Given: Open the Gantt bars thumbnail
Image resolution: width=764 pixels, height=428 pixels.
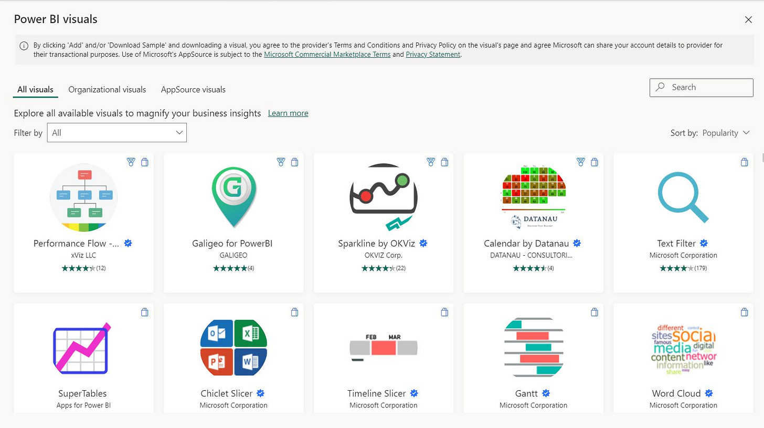Looking at the screenshot, I should coord(534,348).
